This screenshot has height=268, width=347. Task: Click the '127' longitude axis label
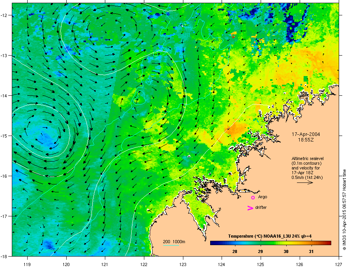coord(339,264)
